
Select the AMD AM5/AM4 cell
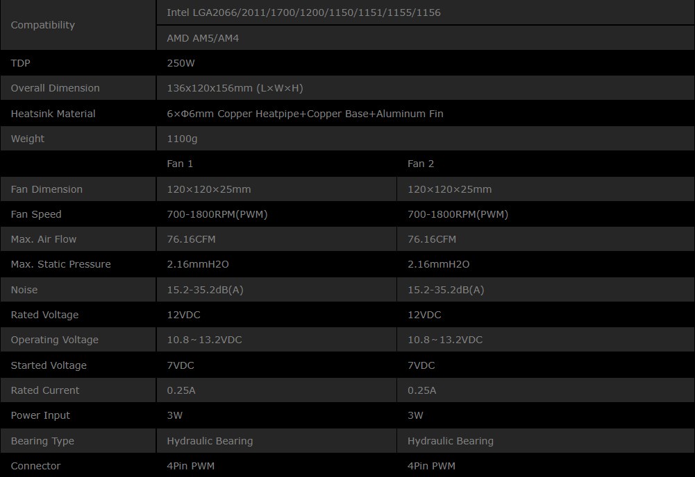pos(203,38)
